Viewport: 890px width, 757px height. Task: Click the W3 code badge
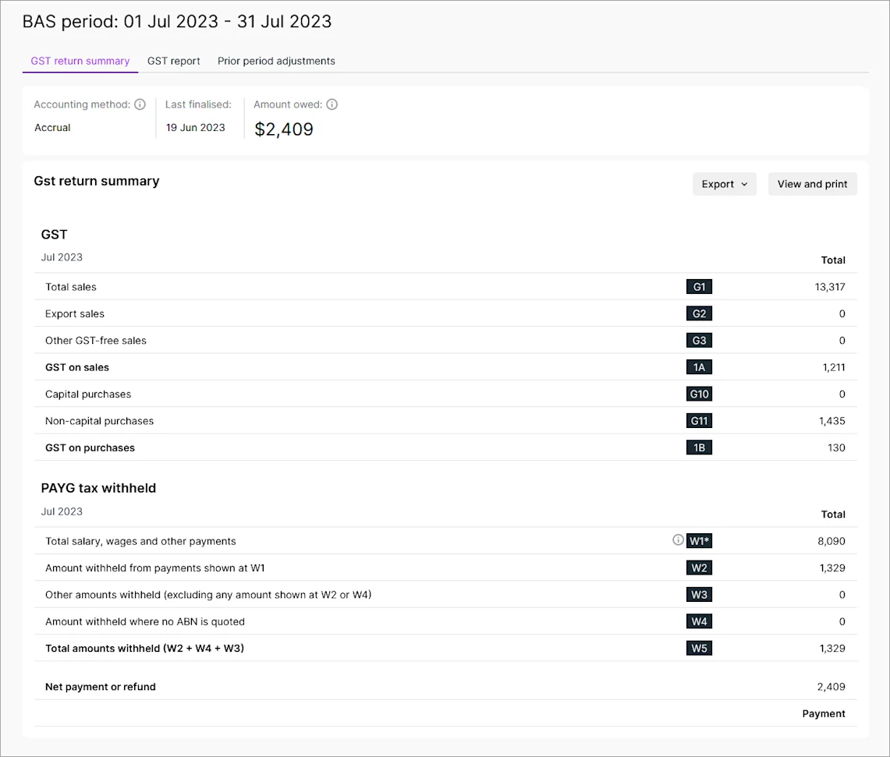pyautogui.click(x=699, y=595)
